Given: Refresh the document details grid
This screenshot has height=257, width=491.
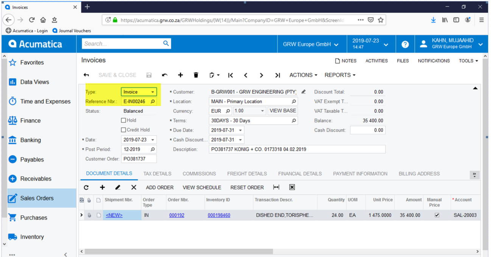Looking at the screenshot, I should (86, 187).
